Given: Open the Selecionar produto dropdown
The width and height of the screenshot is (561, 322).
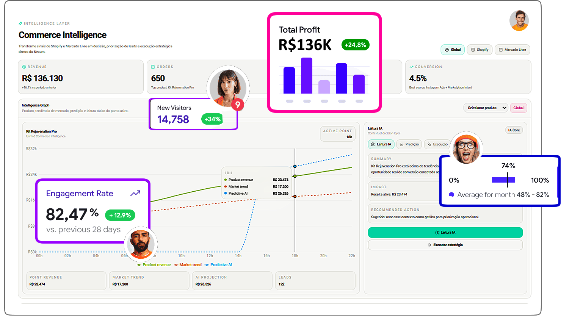Looking at the screenshot, I should click(486, 108).
